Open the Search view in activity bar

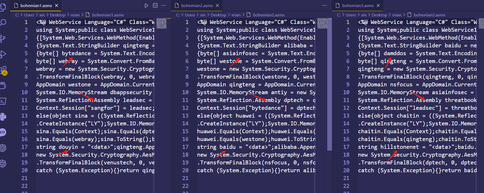tap(3, 23)
